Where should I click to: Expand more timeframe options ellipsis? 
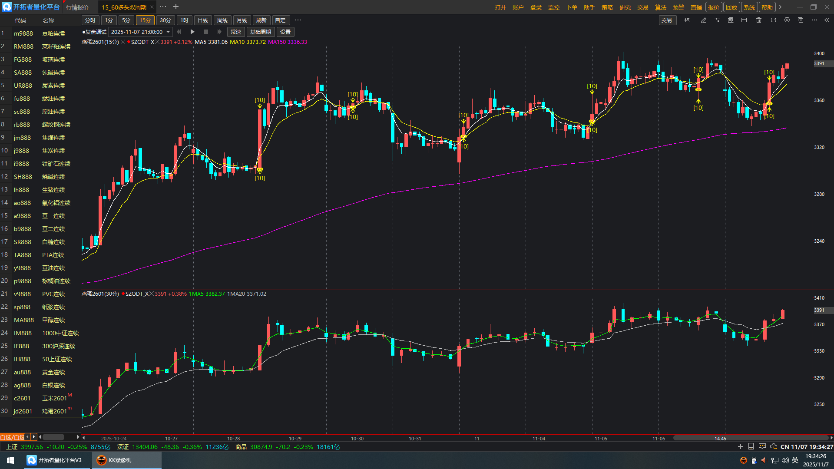298,20
